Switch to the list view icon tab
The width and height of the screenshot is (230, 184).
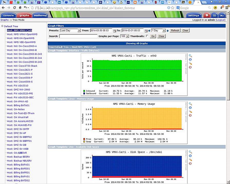point(214,15)
